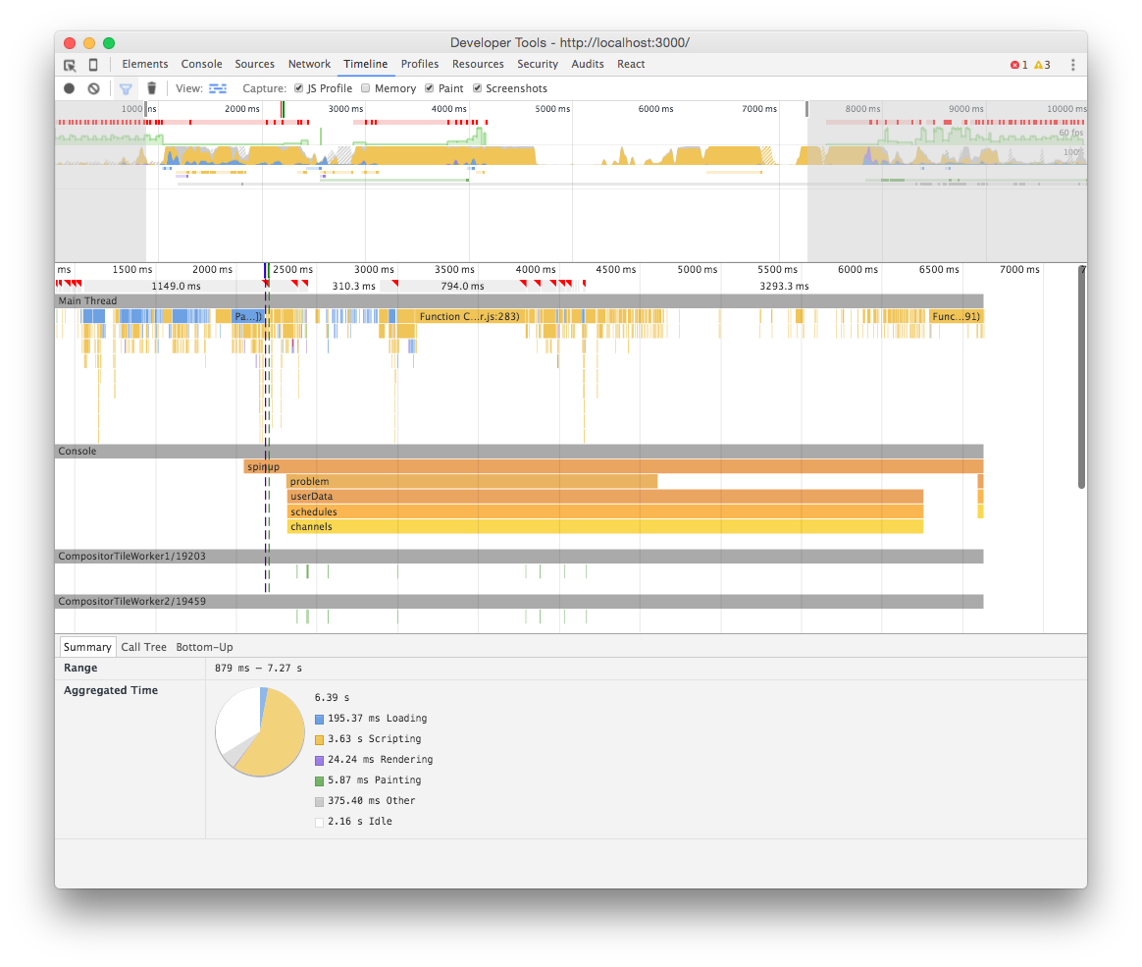Viewport: 1142px width, 967px height.
Task: Select the spinup console timing bar
Action: (613, 466)
